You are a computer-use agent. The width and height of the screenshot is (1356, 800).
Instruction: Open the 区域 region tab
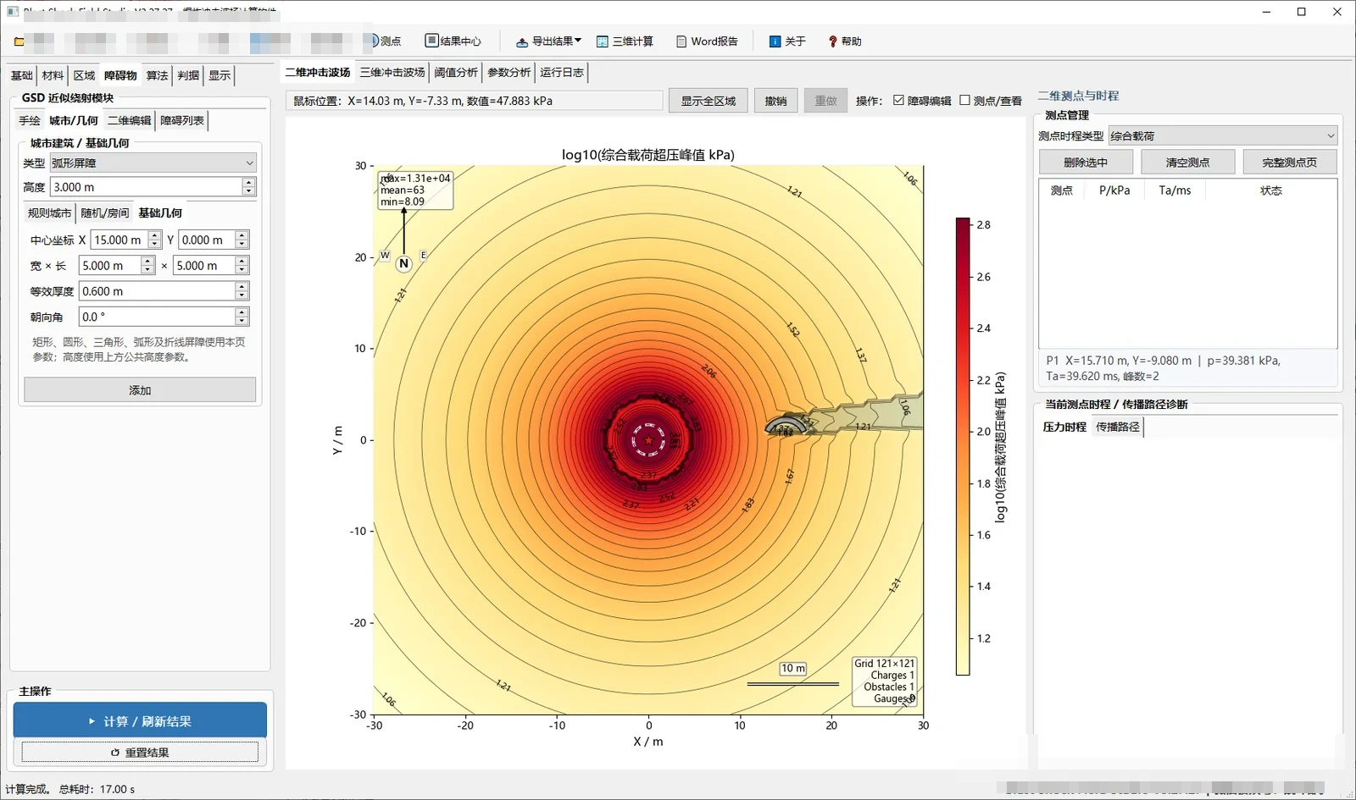click(84, 75)
